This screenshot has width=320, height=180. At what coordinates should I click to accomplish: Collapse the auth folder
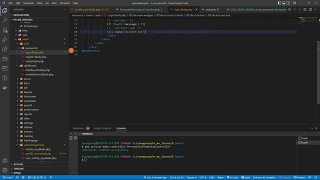point(26,43)
